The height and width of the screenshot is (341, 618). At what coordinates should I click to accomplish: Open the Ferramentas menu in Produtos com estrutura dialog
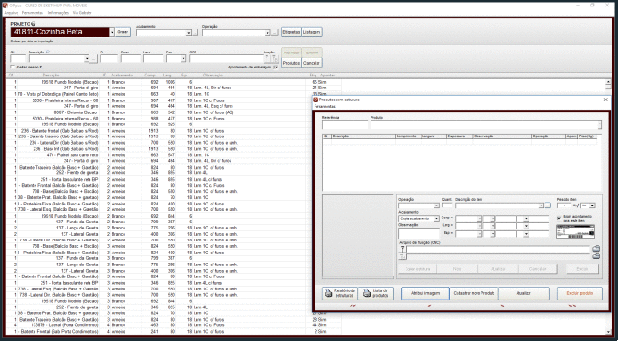click(325, 106)
